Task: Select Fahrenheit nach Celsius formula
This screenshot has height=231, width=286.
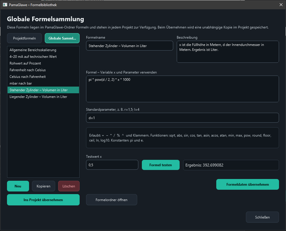Action: point(43,70)
